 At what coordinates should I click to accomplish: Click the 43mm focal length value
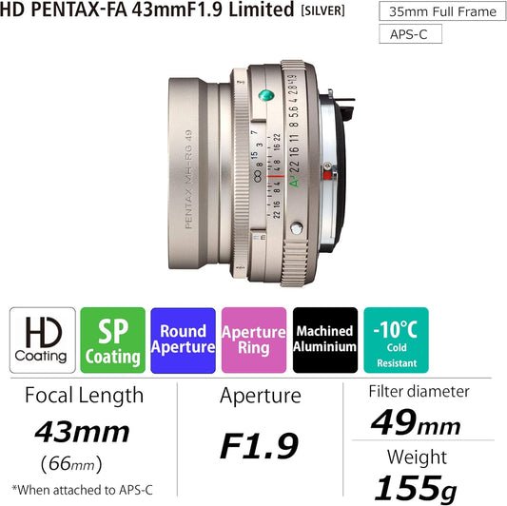click(82, 432)
